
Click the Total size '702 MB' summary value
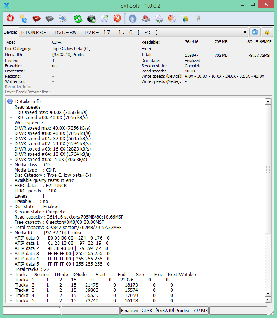tap(221, 55)
